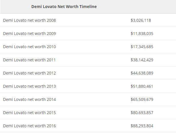Select the 'Demi Lovato net worth 2012' label
The height and width of the screenshot is (133, 176).
click(x=29, y=73)
